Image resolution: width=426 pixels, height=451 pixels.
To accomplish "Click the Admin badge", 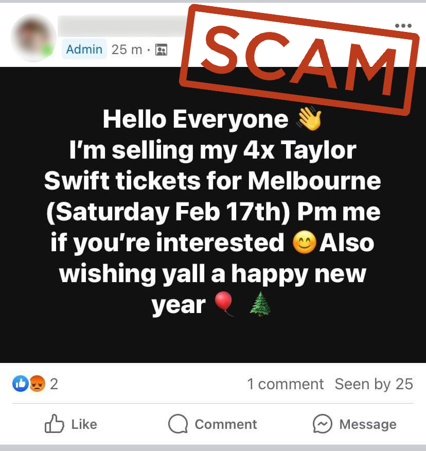I will (x=84, y=49).
